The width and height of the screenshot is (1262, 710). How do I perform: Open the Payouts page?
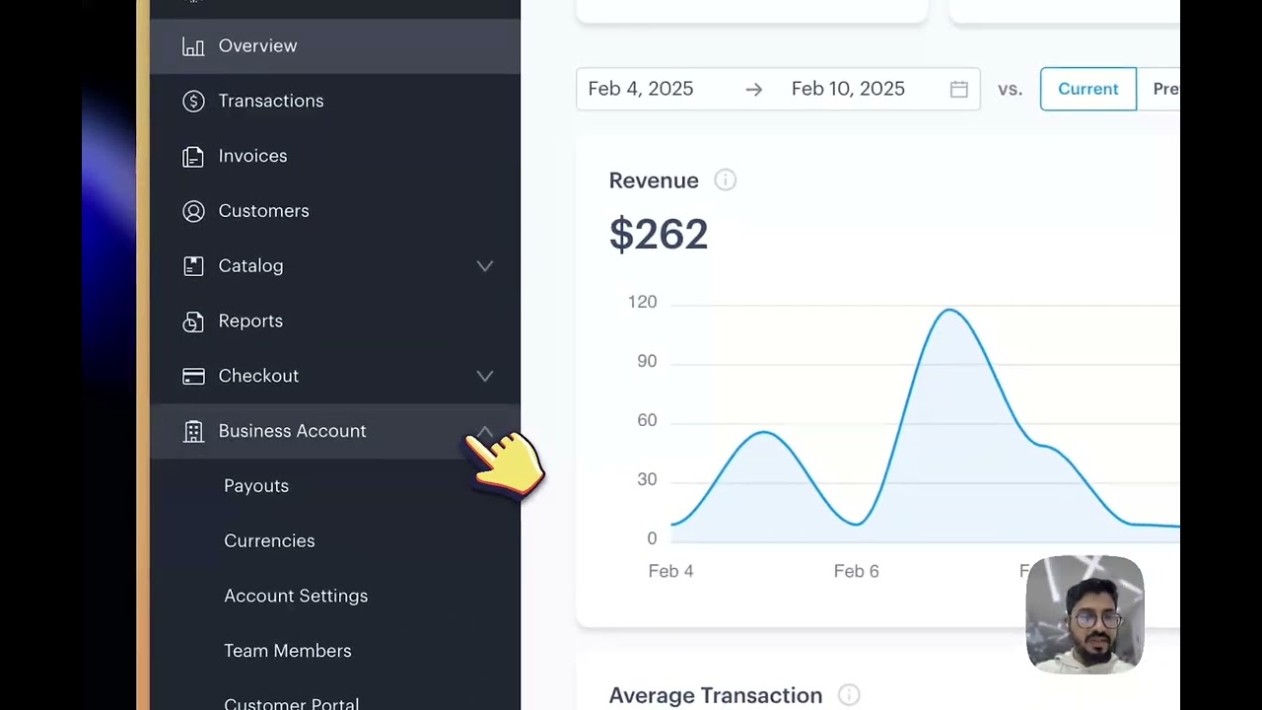(x=256, y=485)
